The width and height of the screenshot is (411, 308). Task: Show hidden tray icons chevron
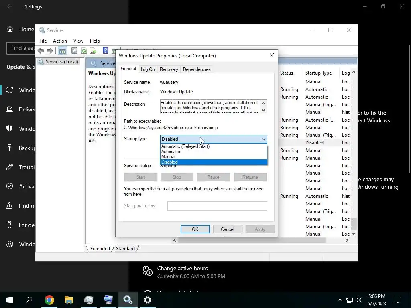(x=340, y=300)
